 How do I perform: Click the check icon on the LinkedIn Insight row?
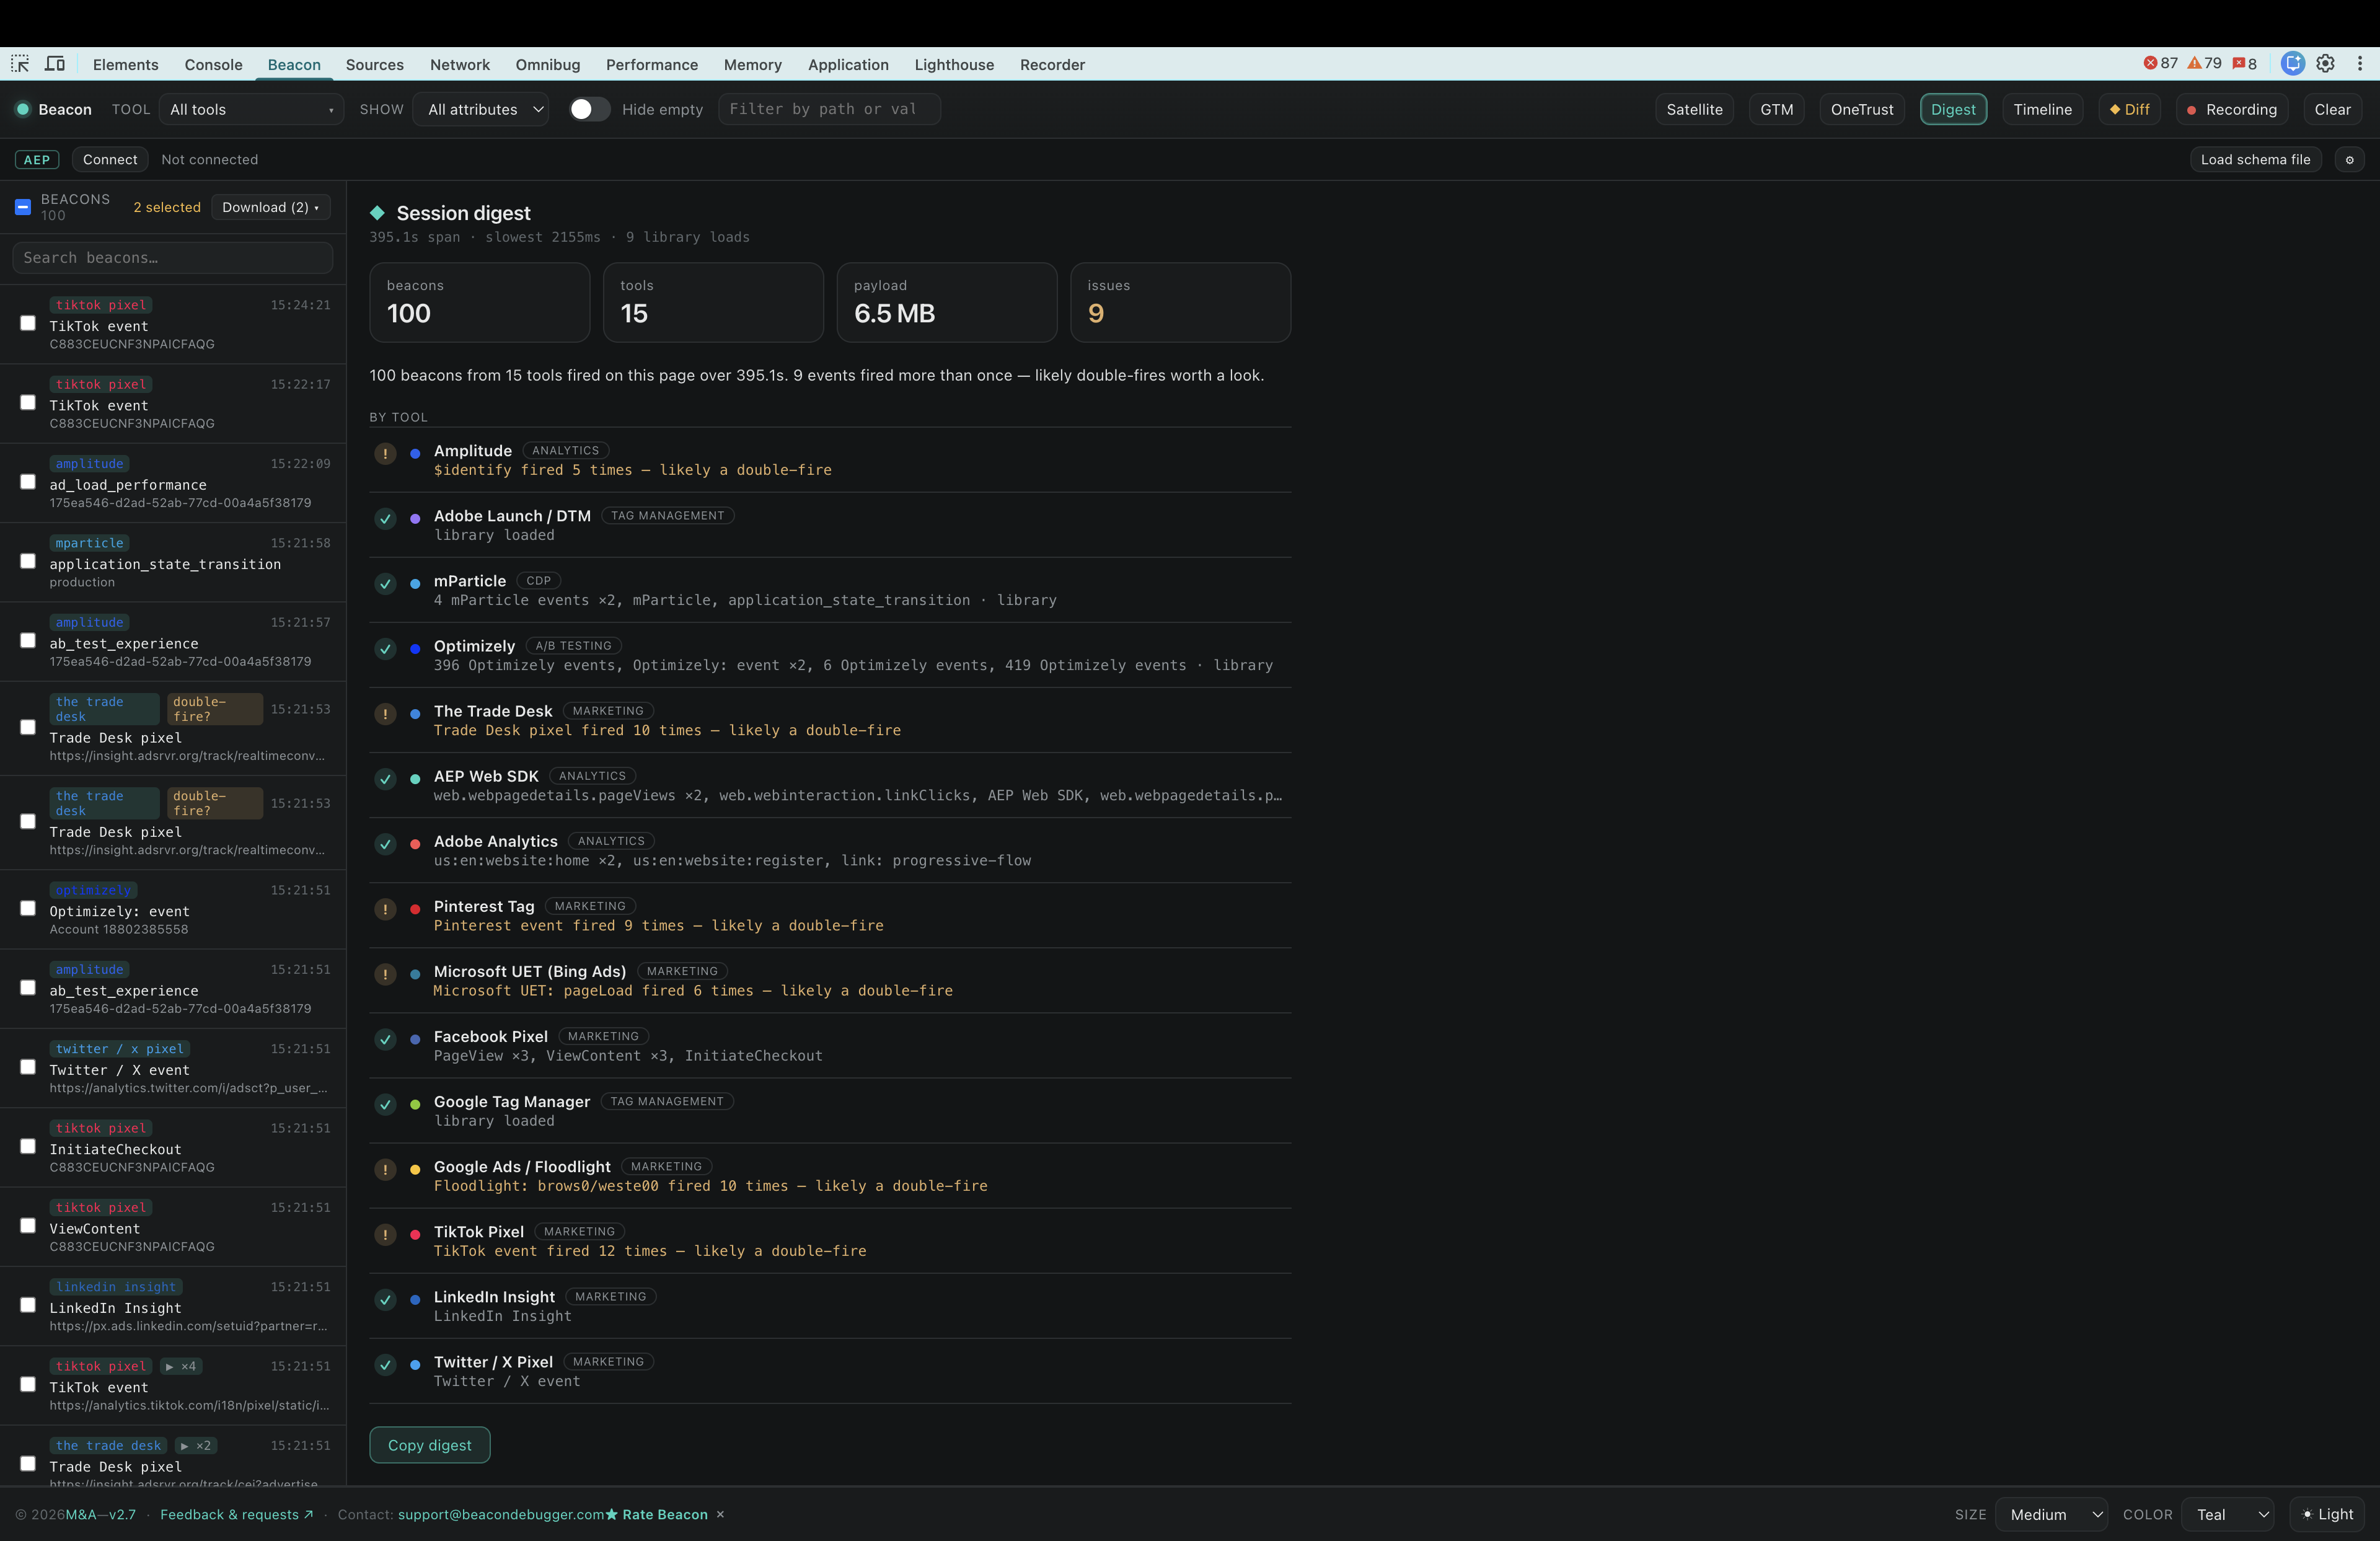point(385,1300)
